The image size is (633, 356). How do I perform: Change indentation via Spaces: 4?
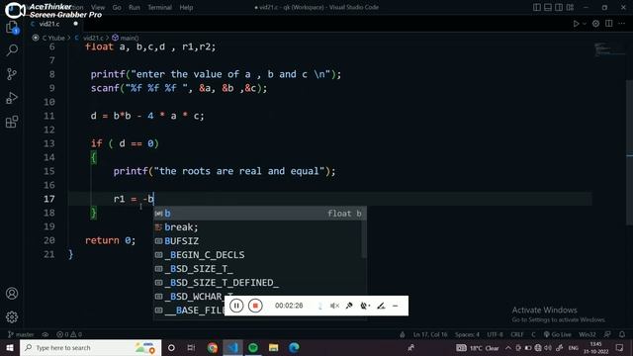click(467, 334)
